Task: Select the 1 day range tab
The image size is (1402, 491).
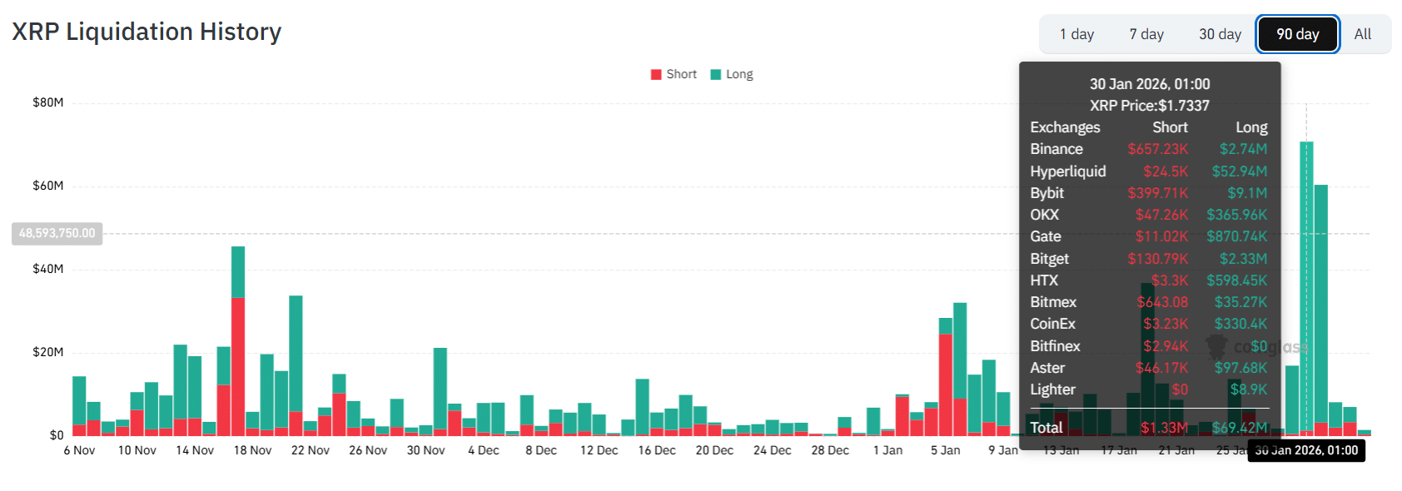Action: [x=1076, y=34]
